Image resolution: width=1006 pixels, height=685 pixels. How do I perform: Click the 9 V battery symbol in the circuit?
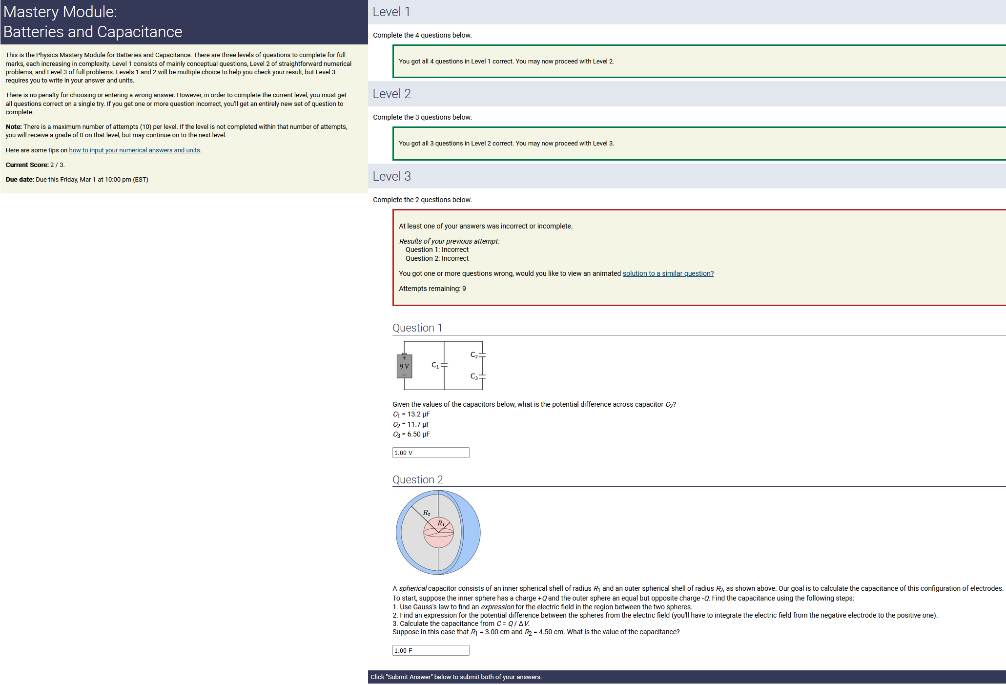404,366
